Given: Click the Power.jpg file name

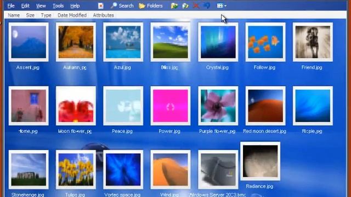Looking at the screenshot, I should click(x=169, y=131).
